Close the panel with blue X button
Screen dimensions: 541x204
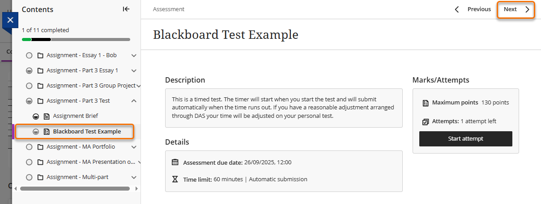(10, 20)
